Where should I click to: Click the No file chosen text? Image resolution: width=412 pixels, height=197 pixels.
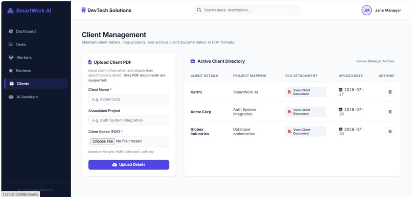pos(129,141)
